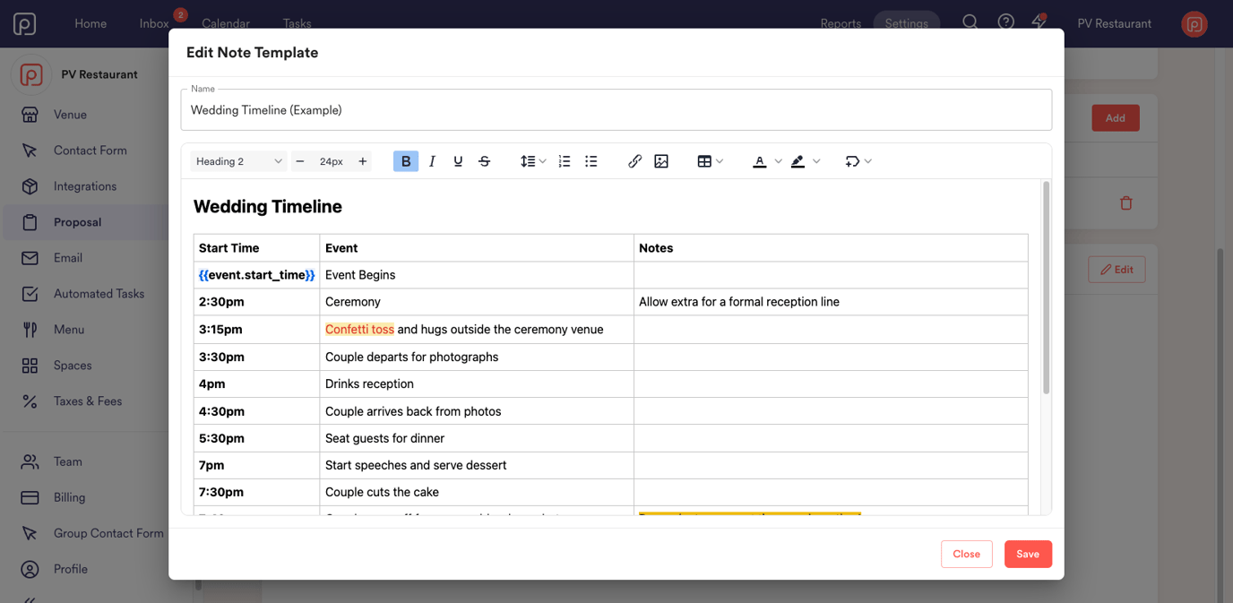Go to the Calendar tab
The width and height of the screenshot is (1233, 603).
[226, 23]
